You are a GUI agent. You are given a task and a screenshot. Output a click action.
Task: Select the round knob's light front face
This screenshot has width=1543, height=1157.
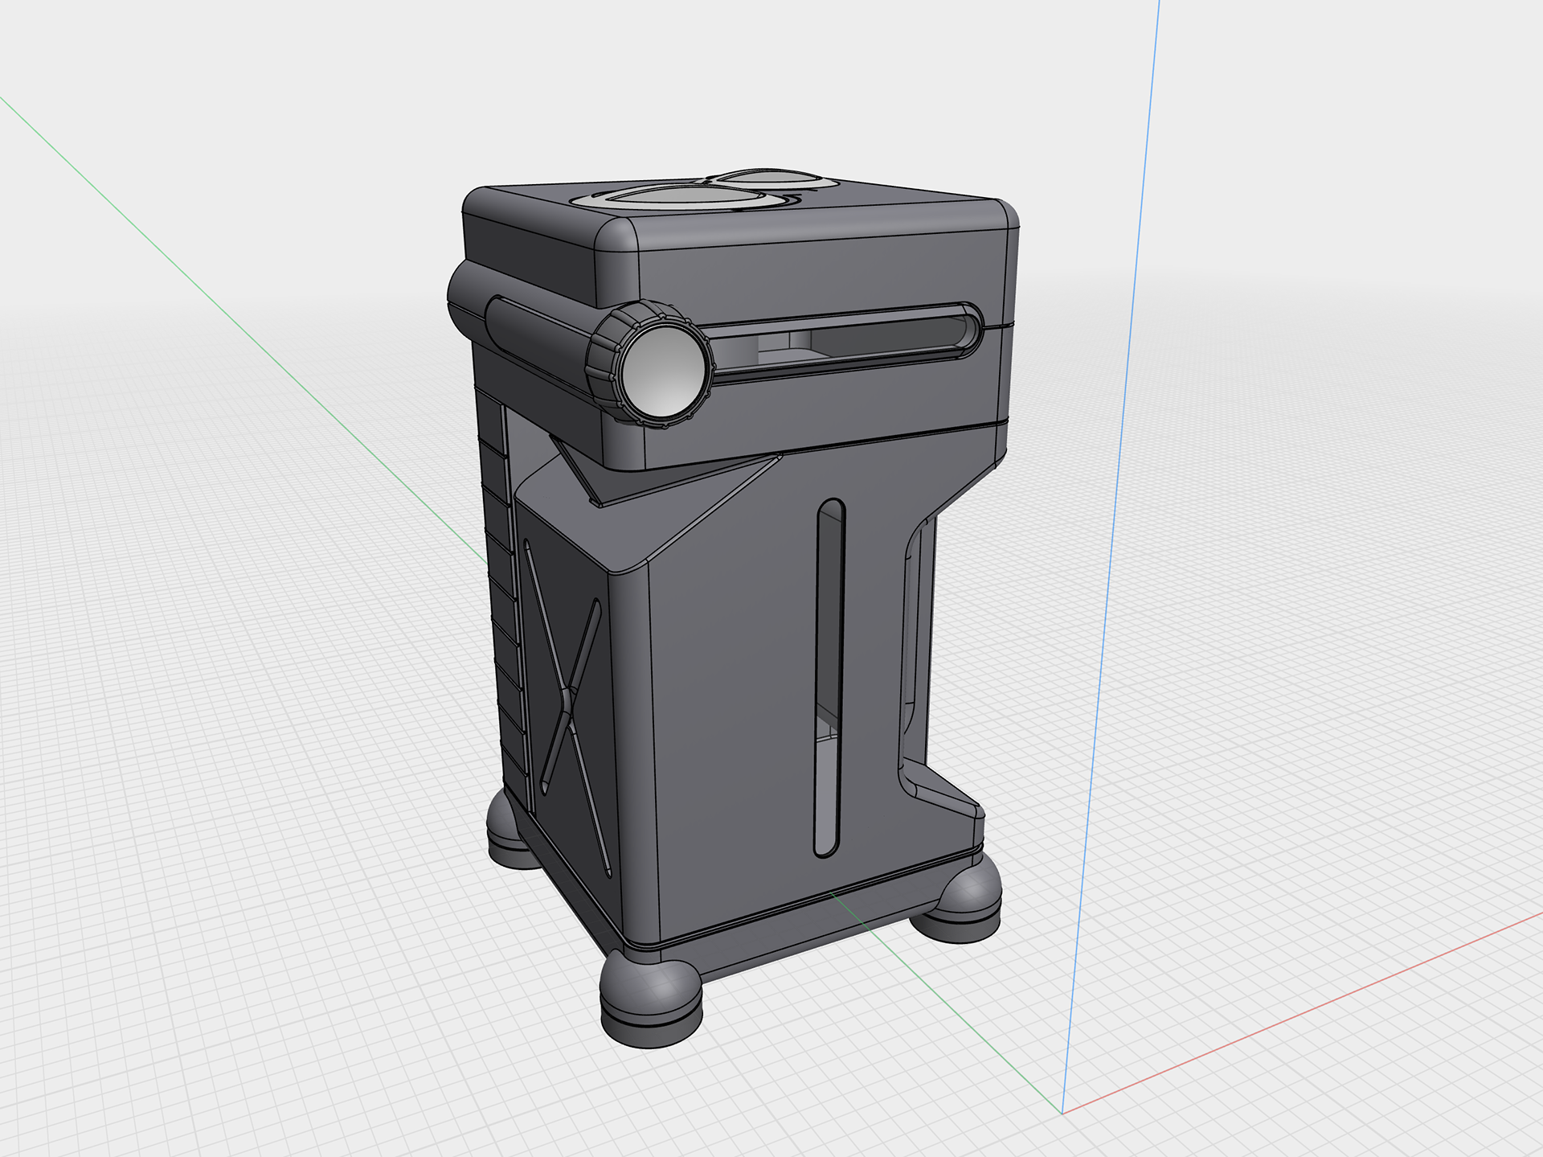click(x=663, y=371)
